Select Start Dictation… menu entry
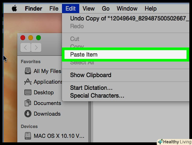192x145 pixels. point(91,88)
